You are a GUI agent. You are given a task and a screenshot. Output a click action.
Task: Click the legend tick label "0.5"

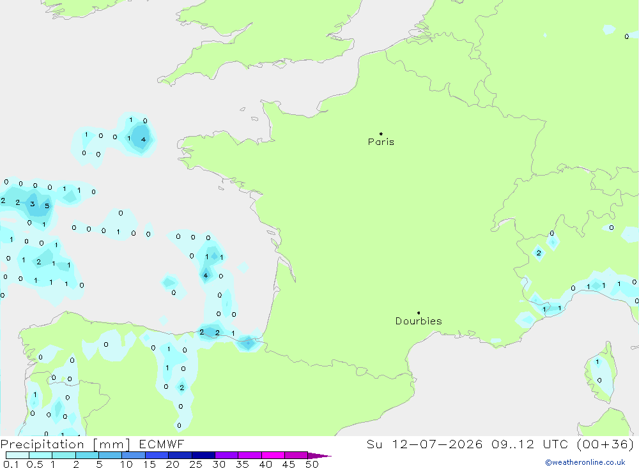[35, 464]
